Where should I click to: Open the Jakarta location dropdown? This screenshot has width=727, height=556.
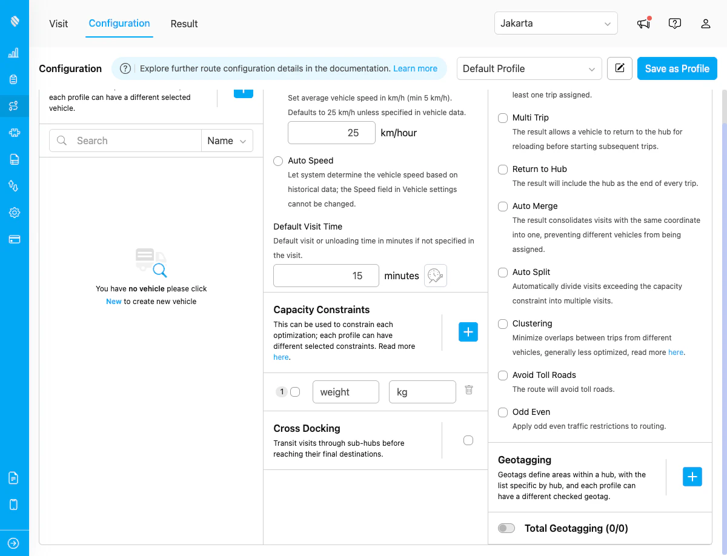point(555,23)
